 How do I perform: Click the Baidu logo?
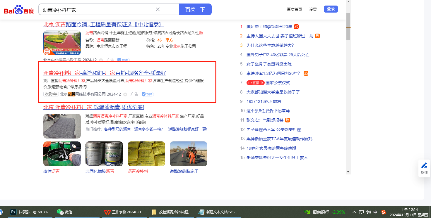click(19, 10)
